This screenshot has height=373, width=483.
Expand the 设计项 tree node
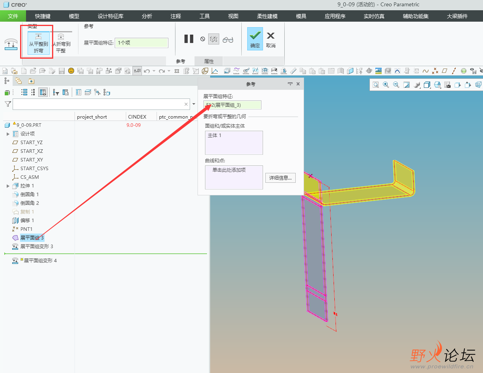pyautogui.click(x=8, y=134)
